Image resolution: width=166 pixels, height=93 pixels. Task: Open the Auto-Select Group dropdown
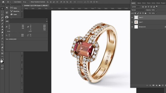tap(25, 2)
